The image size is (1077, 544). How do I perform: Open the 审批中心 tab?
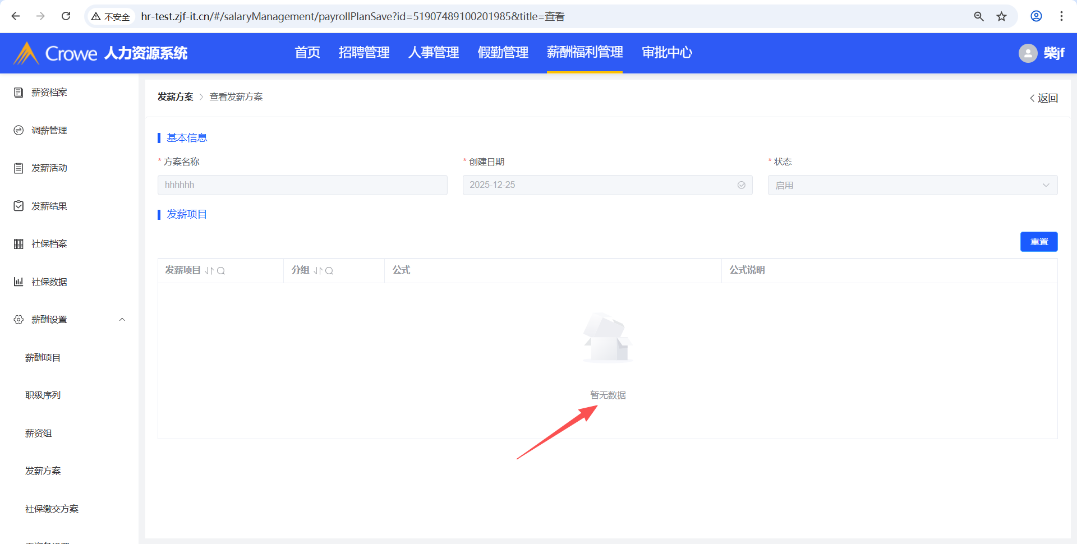click(667, 53)
